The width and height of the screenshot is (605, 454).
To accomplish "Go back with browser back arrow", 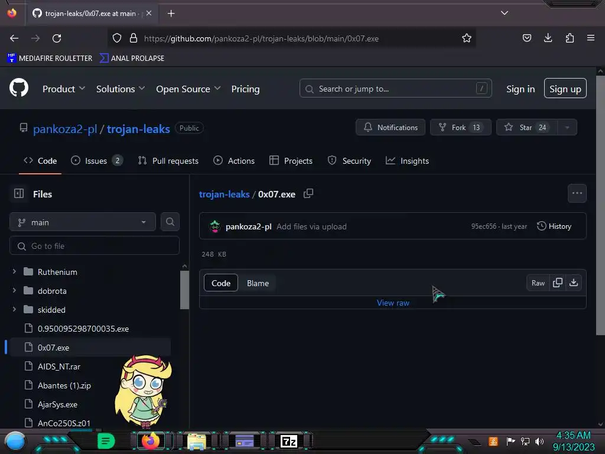I will [x=14, y=38].
